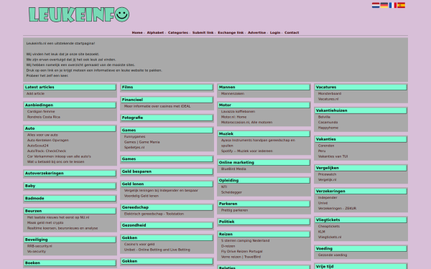Open the Politiek category heading
Image resolution: width=431 pixels, height=269 pixels.
click(x=264, y=222)
